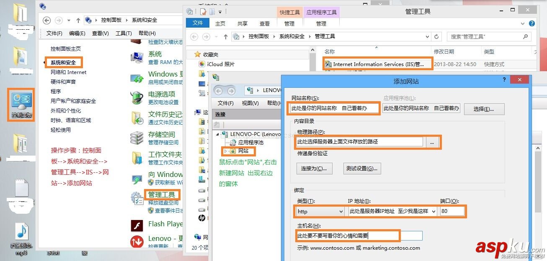Click the 测试设置(G)... button

coord(361,169)
